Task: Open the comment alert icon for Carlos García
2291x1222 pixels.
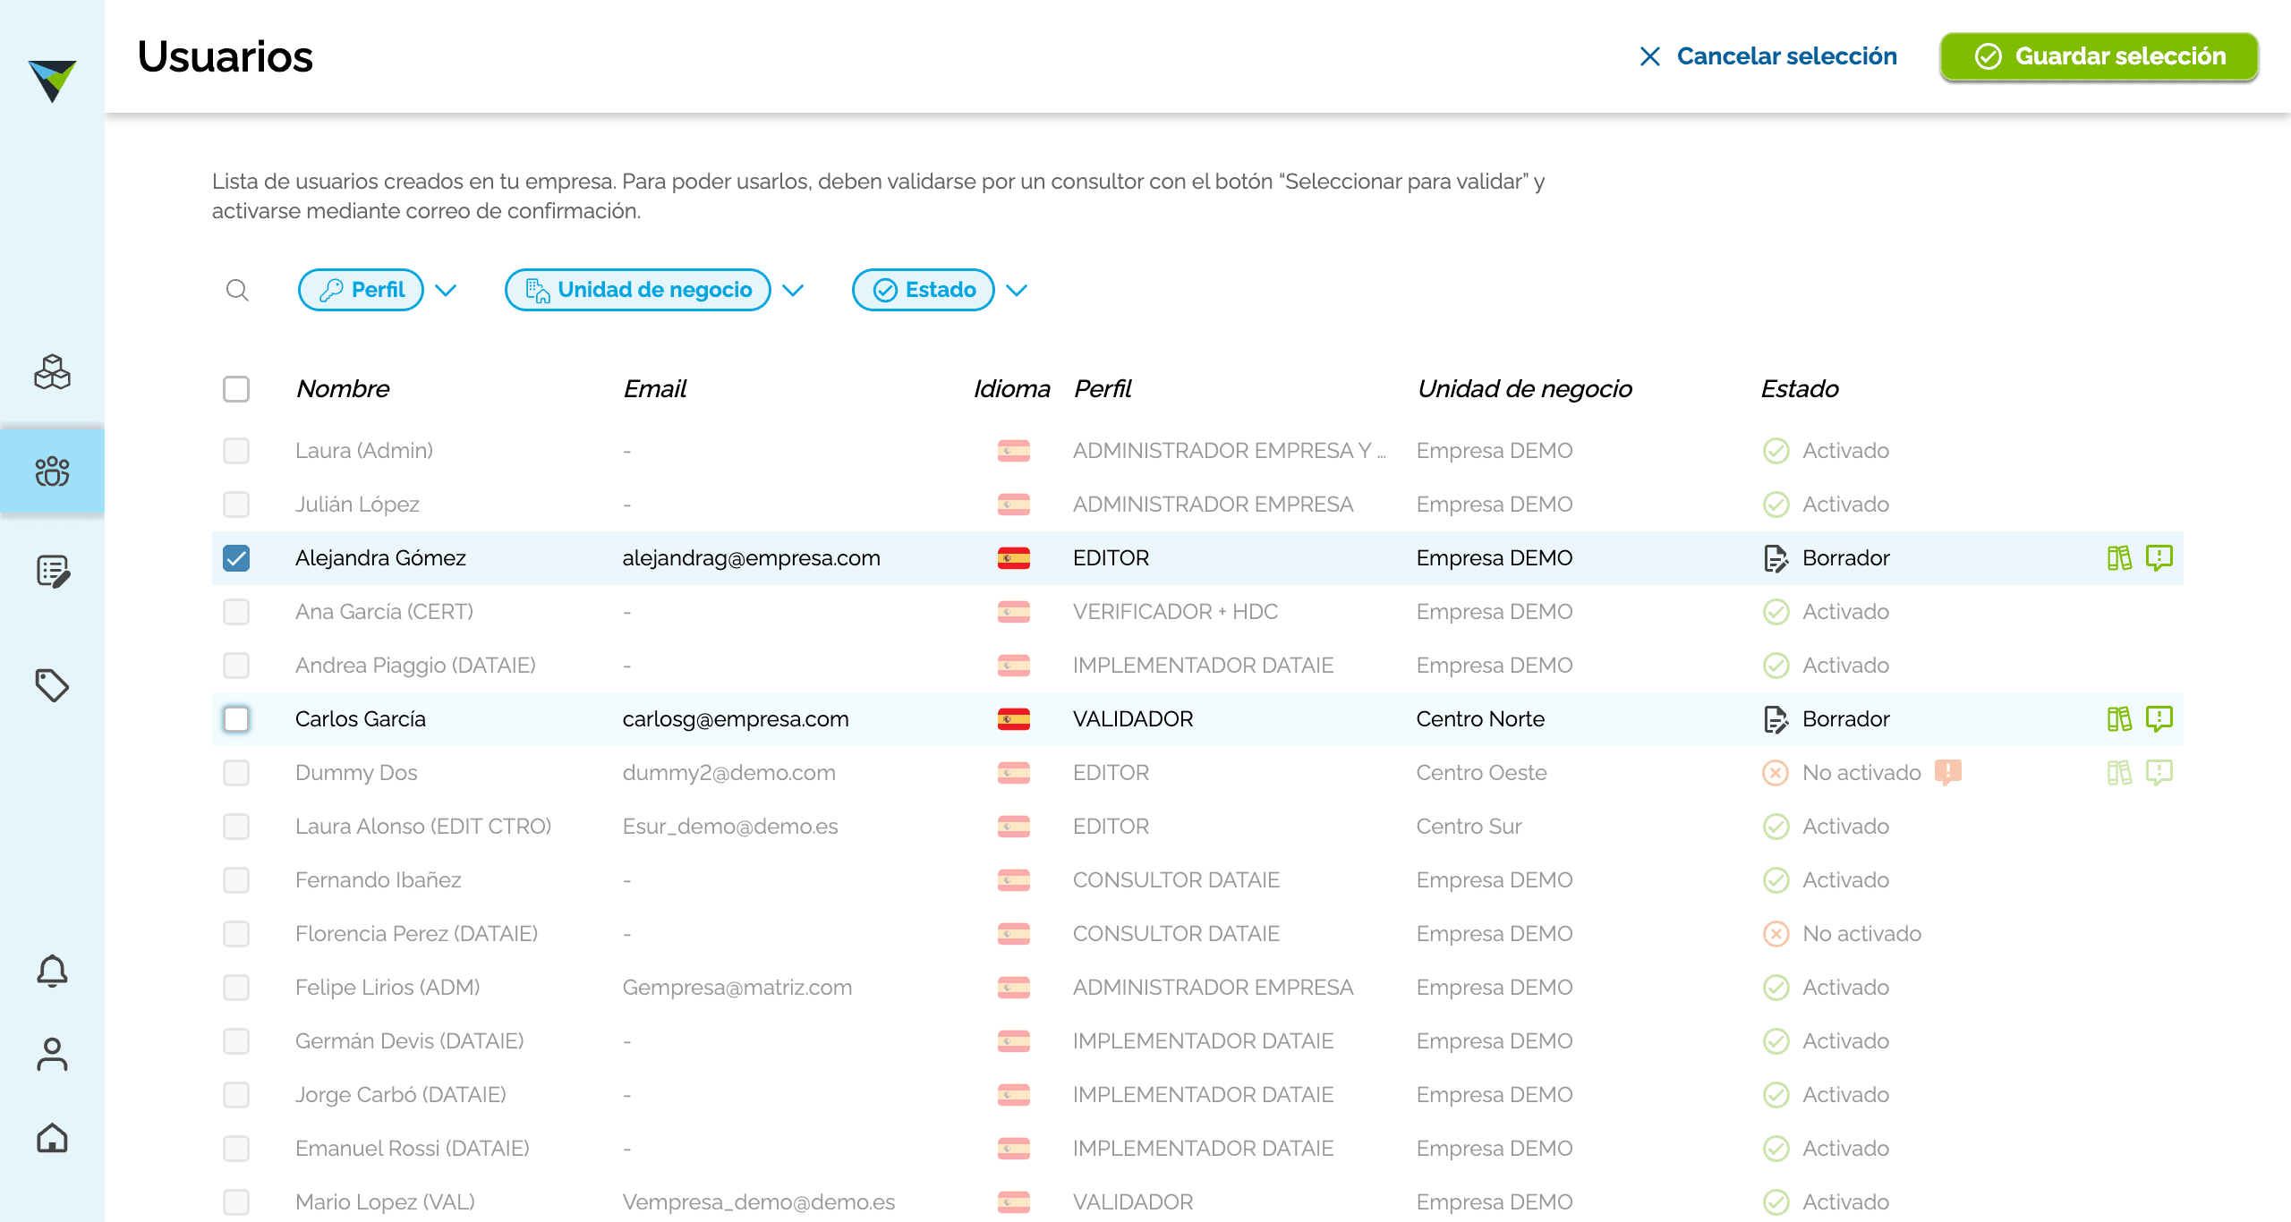Action: [x=2159, y=719]
